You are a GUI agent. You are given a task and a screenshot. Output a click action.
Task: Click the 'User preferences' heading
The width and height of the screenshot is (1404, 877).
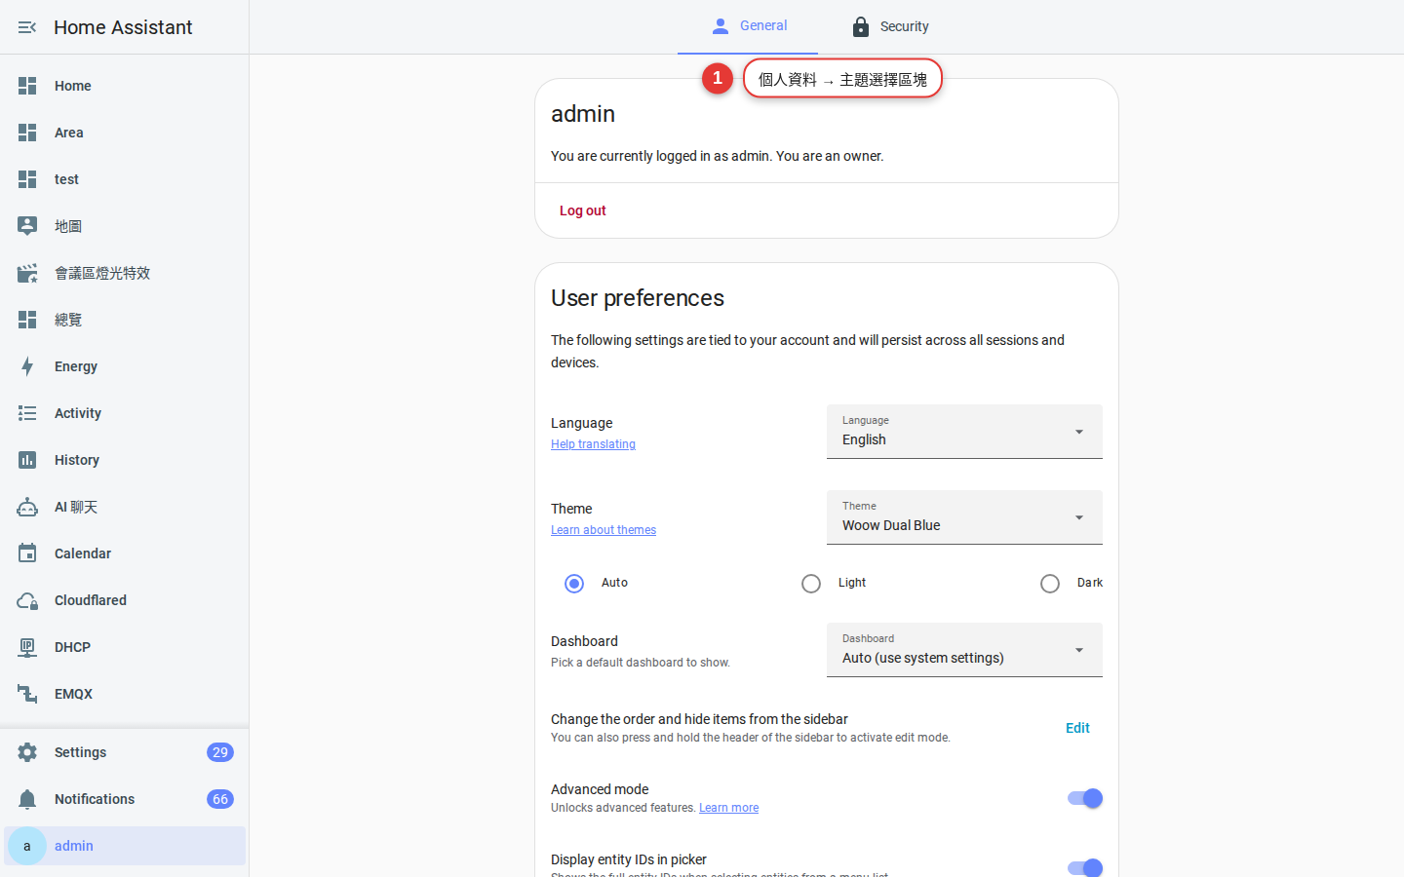(x=638, y=298)
